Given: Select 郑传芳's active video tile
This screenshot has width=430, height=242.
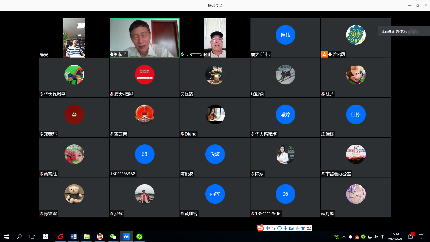Looking at the screenshot, I should (x=145, y=38).
